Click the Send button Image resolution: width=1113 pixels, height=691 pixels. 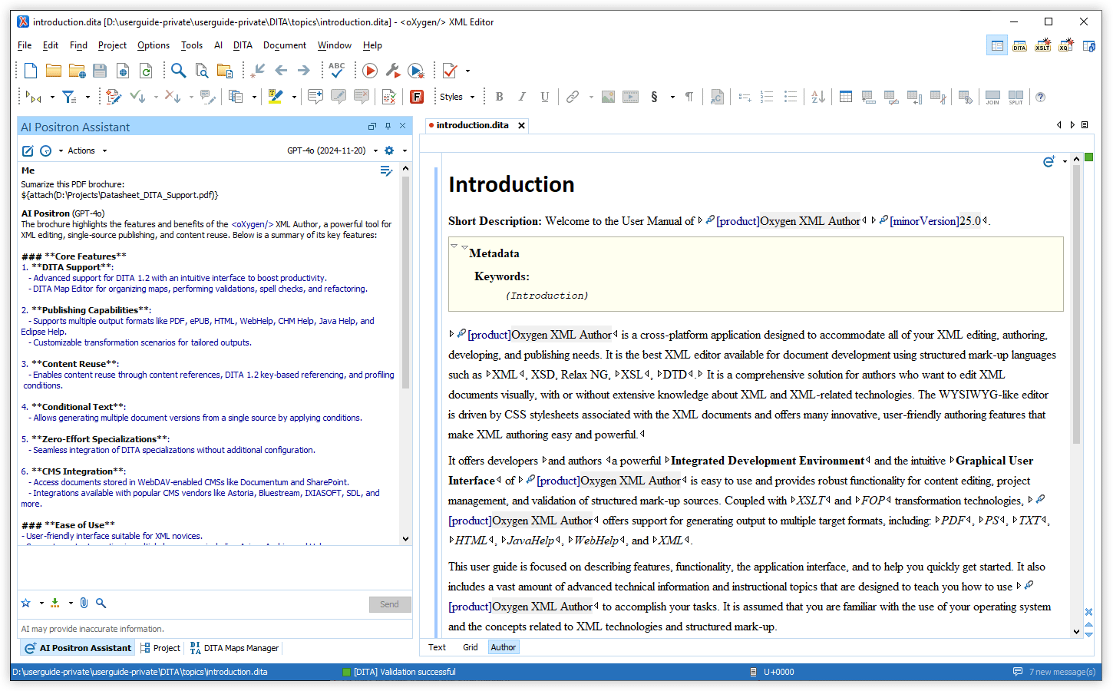390,604
